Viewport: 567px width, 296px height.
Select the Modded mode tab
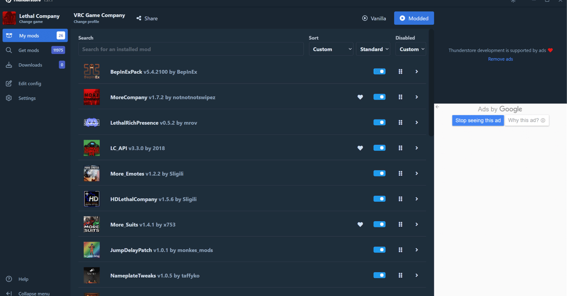pos(414,18)
